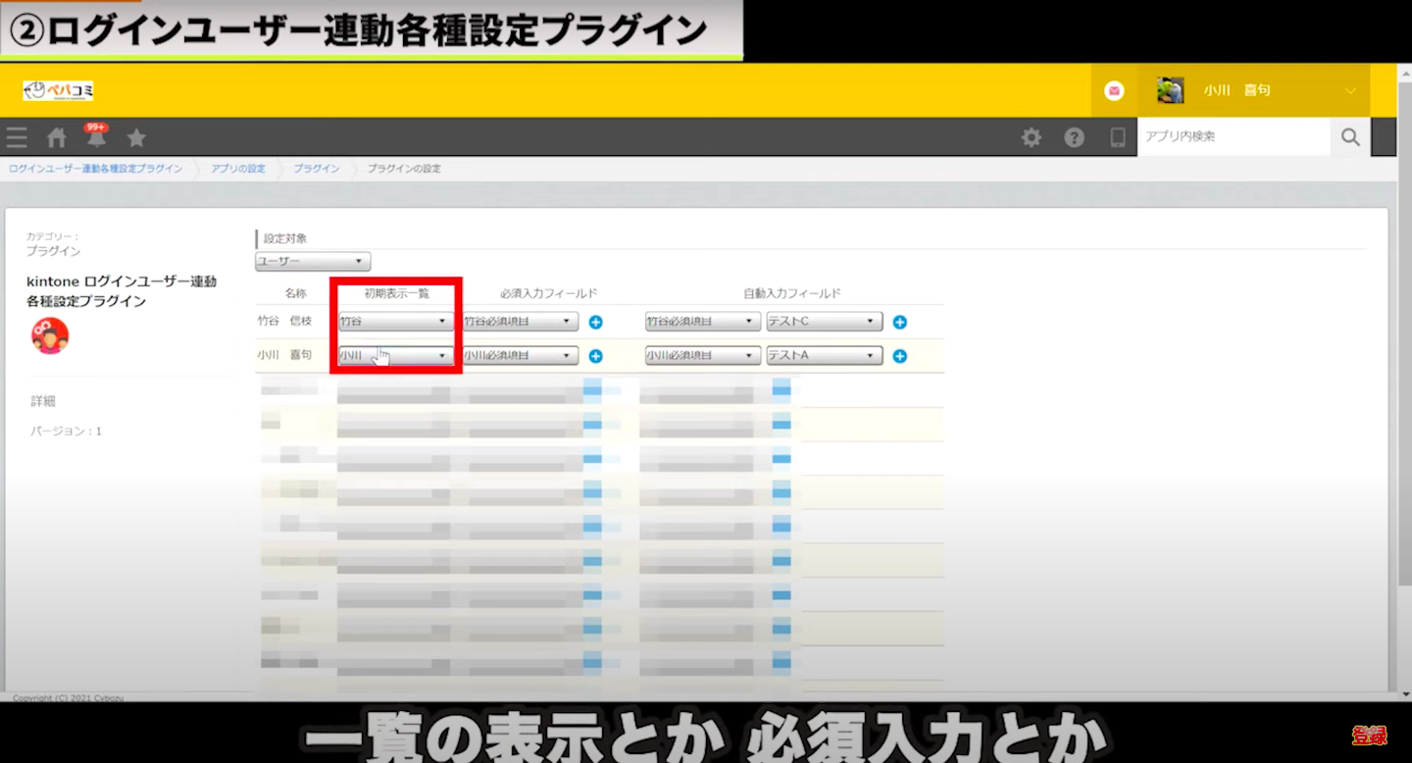Viewport: 1412px width, 763px height.
Task: Open the hamburger menu icon
Action: (17, 137)
